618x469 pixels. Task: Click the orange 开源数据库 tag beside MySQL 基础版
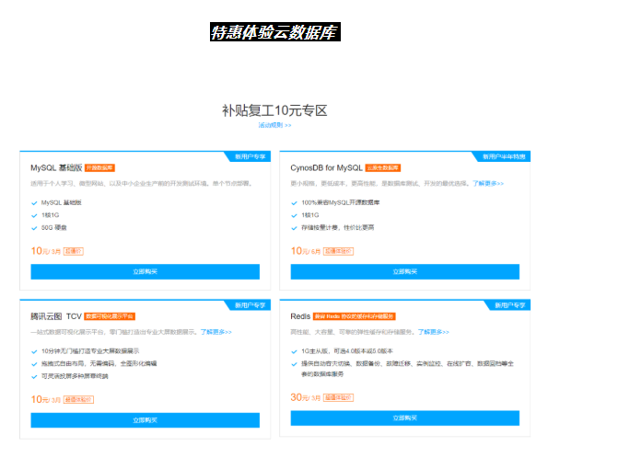[99, 168]
